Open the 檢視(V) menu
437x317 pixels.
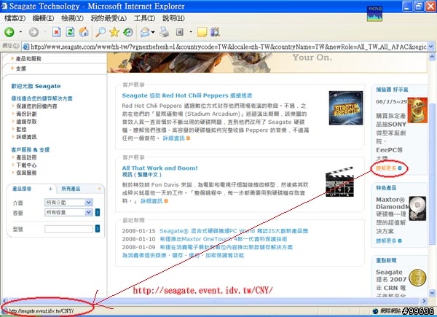pyautogui.click(x=72, y=18)
